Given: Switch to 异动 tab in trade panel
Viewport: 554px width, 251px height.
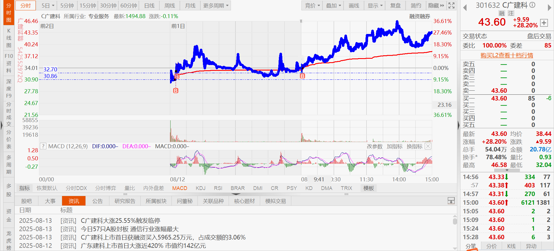Looking at the screenshot, I should 531,246.
